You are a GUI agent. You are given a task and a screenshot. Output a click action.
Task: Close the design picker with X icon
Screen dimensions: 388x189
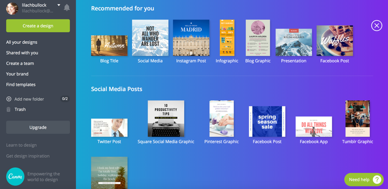[x=376, y=26]
